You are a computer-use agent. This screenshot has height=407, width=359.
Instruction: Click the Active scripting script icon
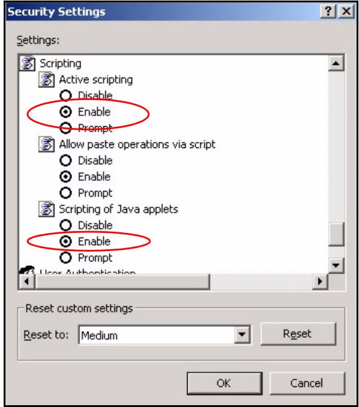point(47,79)
